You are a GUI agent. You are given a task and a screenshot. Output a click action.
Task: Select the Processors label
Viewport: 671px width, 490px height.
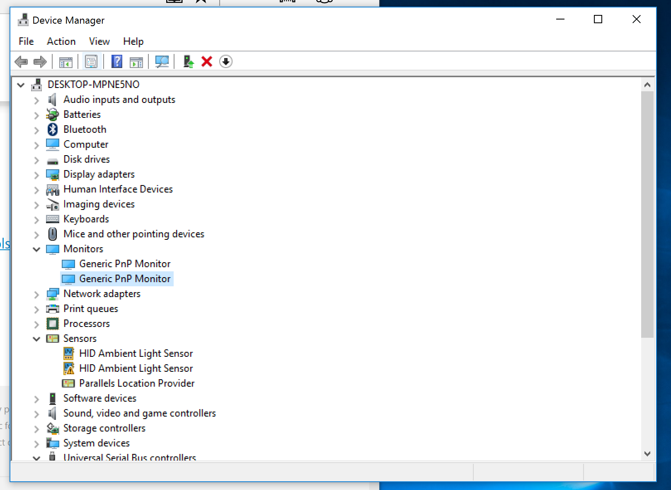[x=87, y=324]
